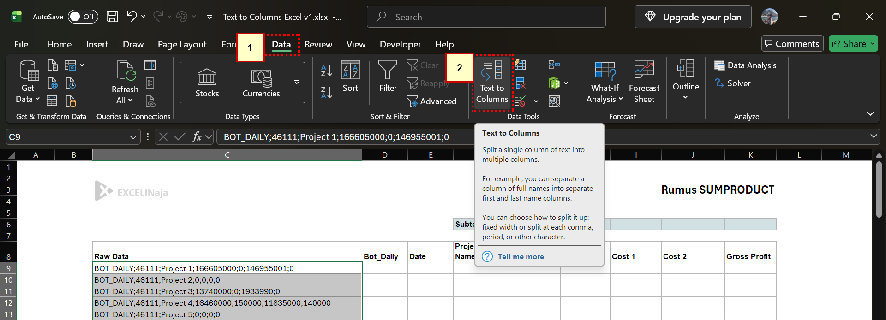Click Existing Connections icon
The height and width of the screenshot is (320, 886).
tap(71, 101)
